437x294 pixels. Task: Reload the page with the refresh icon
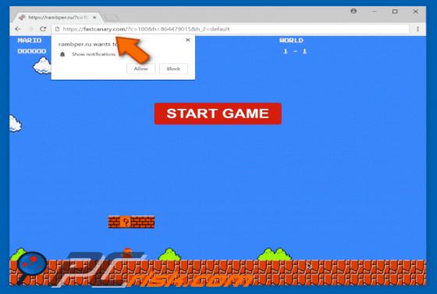pos(43,29)
